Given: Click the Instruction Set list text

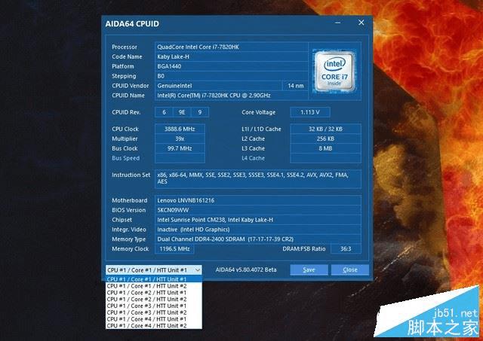Looking at the screenshot, I should coord(258,178).
